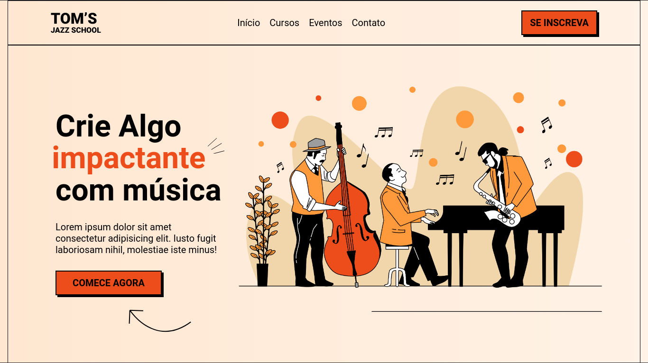Click the Lorem ipsum paragraph text

(136, 238)
